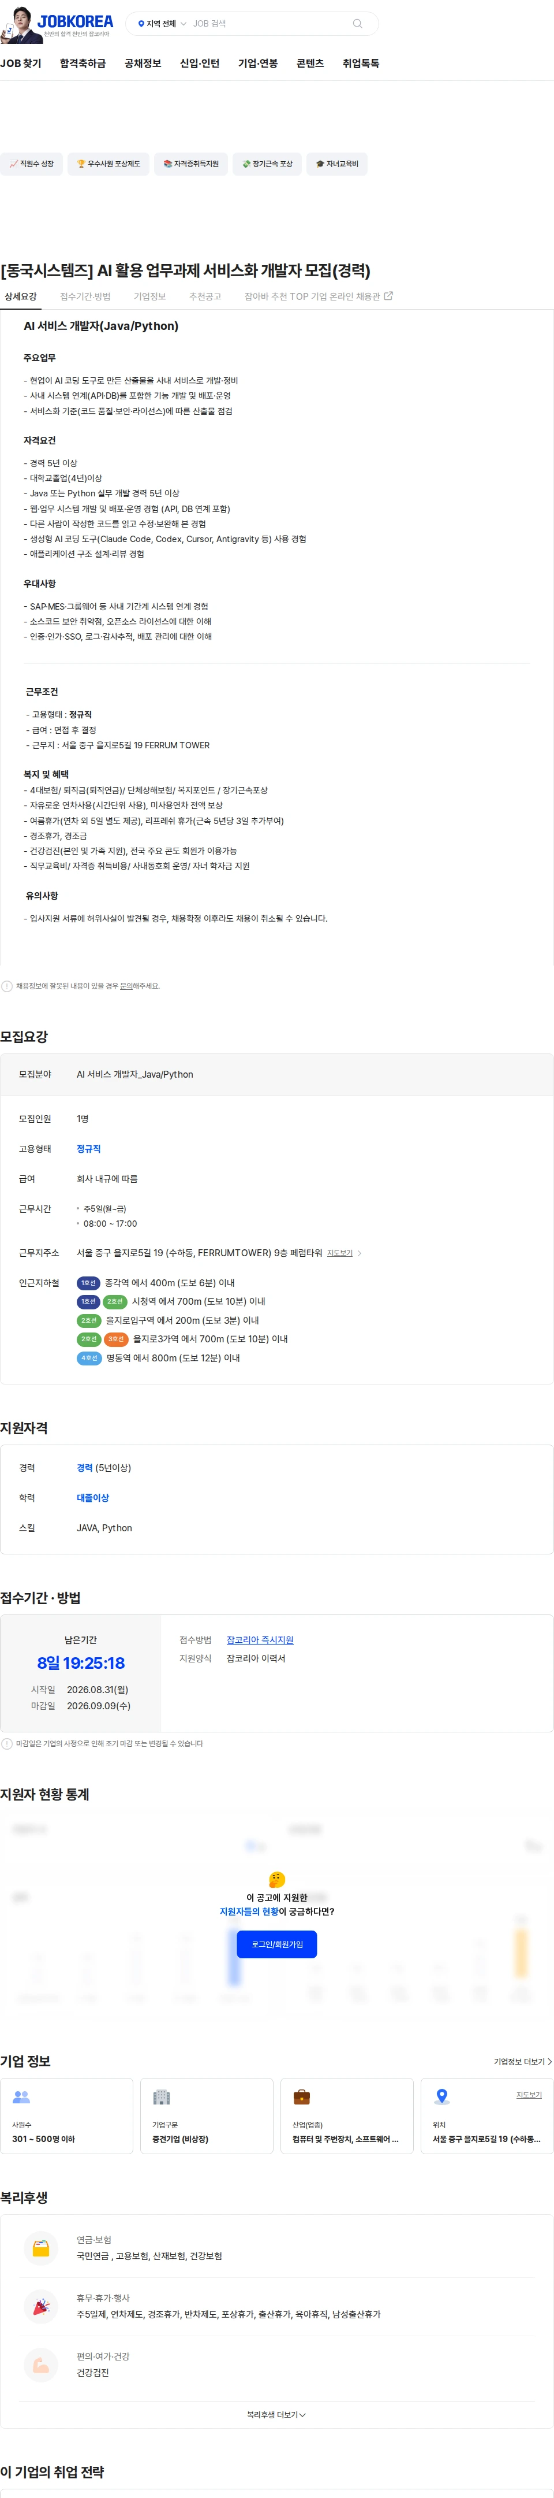Expand 복리후생 더보기
This screenshot has width=554, height=2498.
[x=276, y=2415]
